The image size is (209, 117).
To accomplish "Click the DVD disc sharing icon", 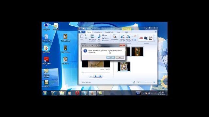I will click(151, 38).
